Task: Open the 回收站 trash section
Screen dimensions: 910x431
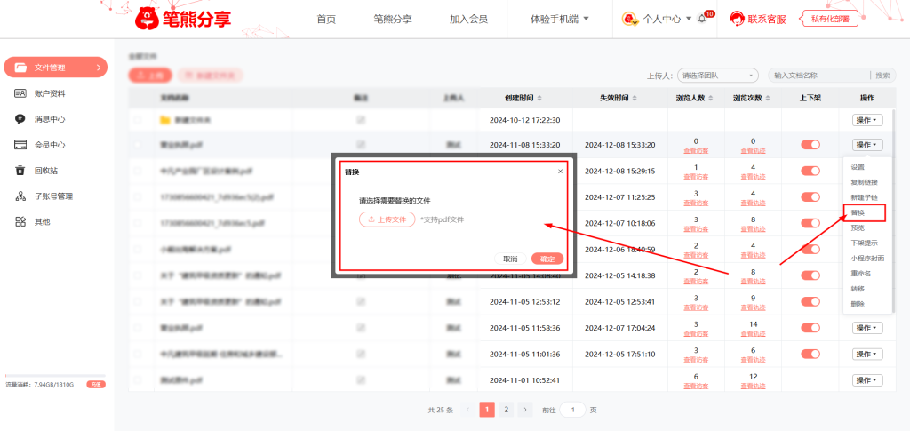Action: (x=46, y=171)
